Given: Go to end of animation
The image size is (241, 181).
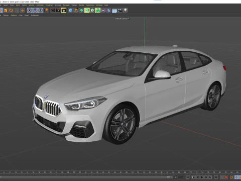Looking at the screenshot, I should pyautogui.click(x=216, y=177).
